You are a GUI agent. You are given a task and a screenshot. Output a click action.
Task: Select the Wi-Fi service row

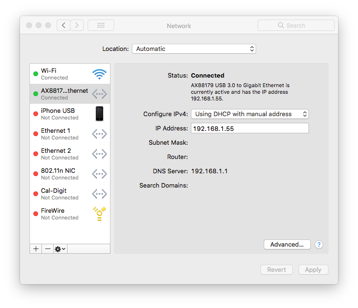coord(70,74)
